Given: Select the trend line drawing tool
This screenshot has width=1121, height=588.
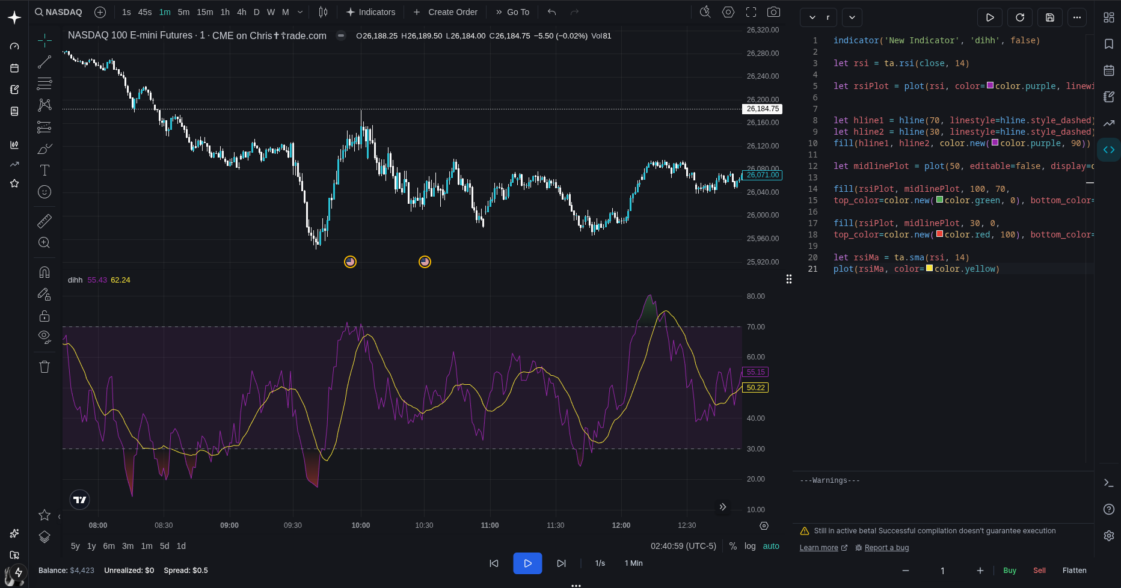Looking at the screenshot, I should tap(45, 62).
